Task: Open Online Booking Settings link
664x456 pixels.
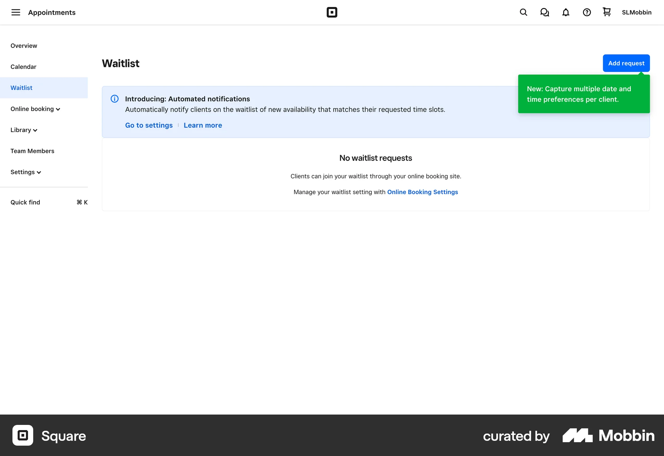Action: 423,192
